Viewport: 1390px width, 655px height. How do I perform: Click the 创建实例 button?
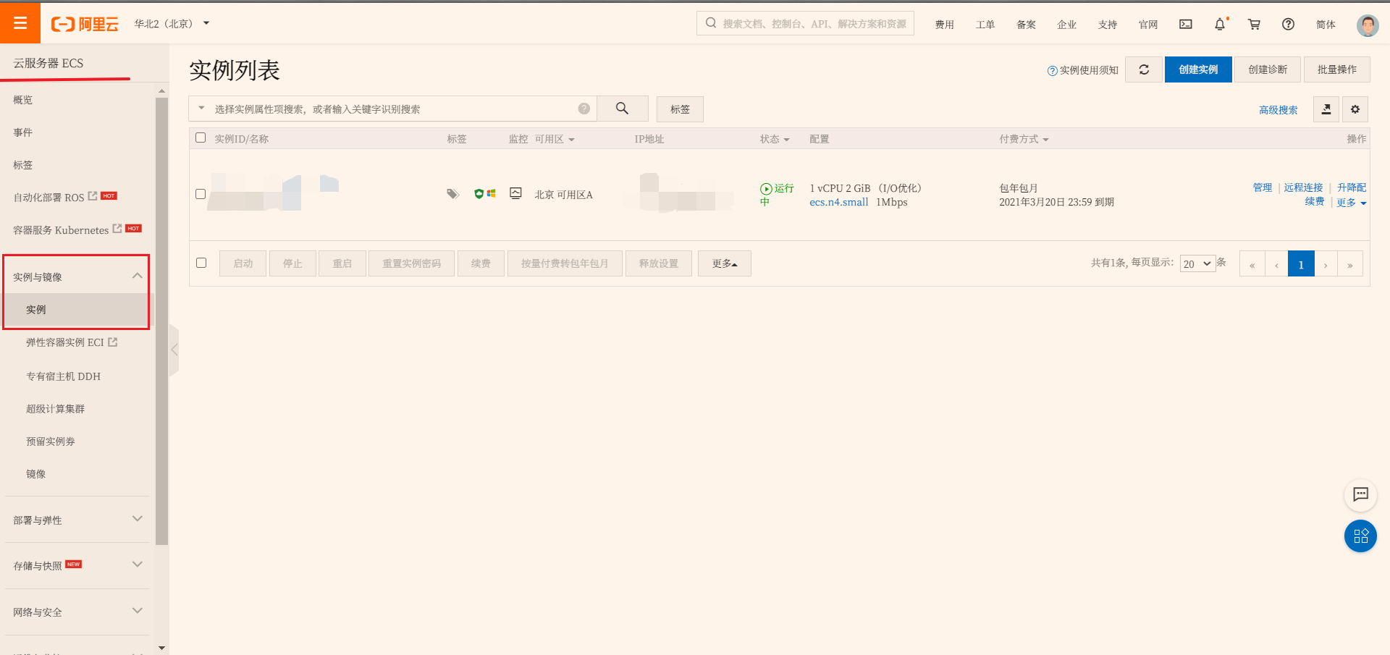tap(1198, 69)
